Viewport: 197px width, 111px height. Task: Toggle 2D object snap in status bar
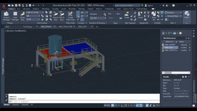click(x=141, y=105)
